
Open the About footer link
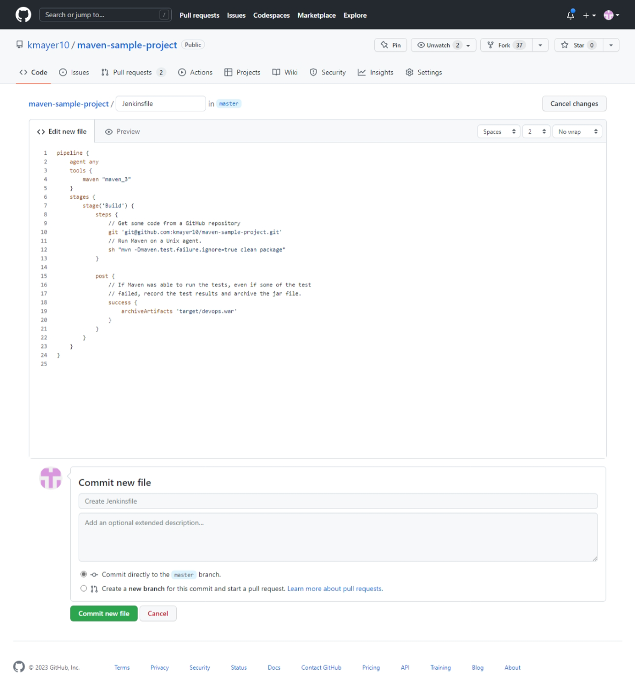[x=512, y=668]
